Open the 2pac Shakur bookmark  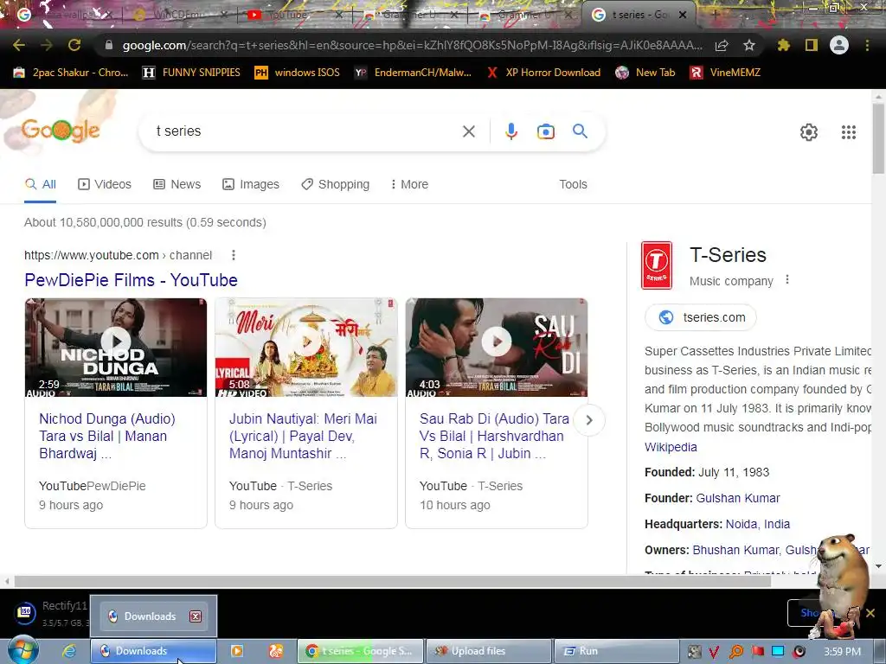[x=71, y=73]
